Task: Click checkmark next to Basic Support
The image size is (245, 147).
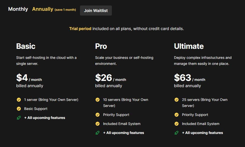Action: coord(19,109)
